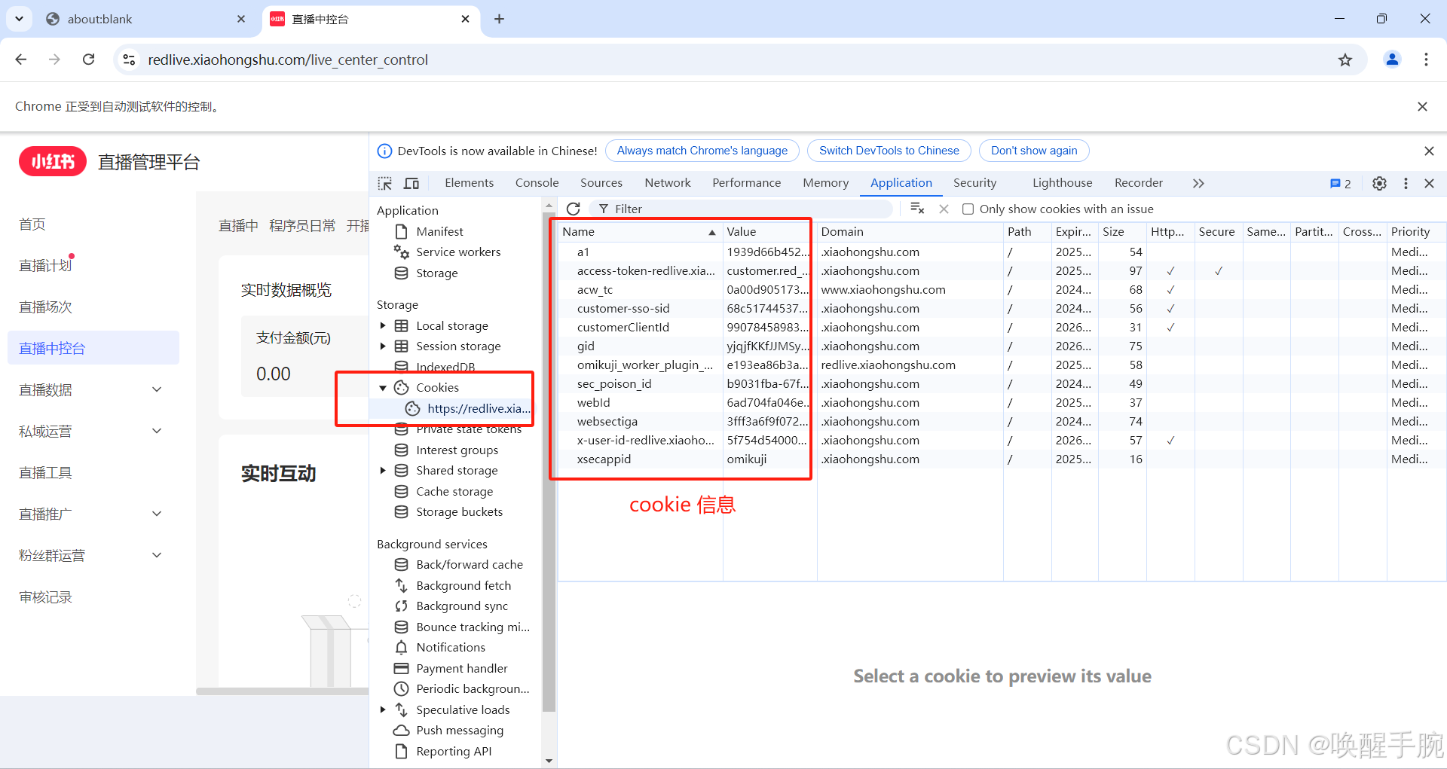Open Back/forward cache entry
Screen dimensions: 1447x769
click(x=470, y=564)
